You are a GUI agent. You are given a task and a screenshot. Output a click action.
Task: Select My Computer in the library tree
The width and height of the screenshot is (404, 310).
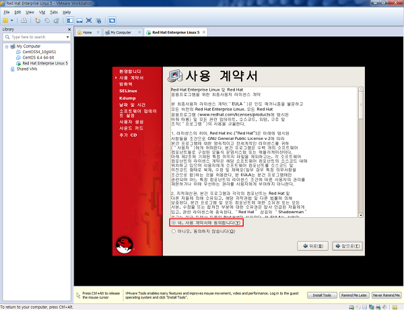(28, 46)
